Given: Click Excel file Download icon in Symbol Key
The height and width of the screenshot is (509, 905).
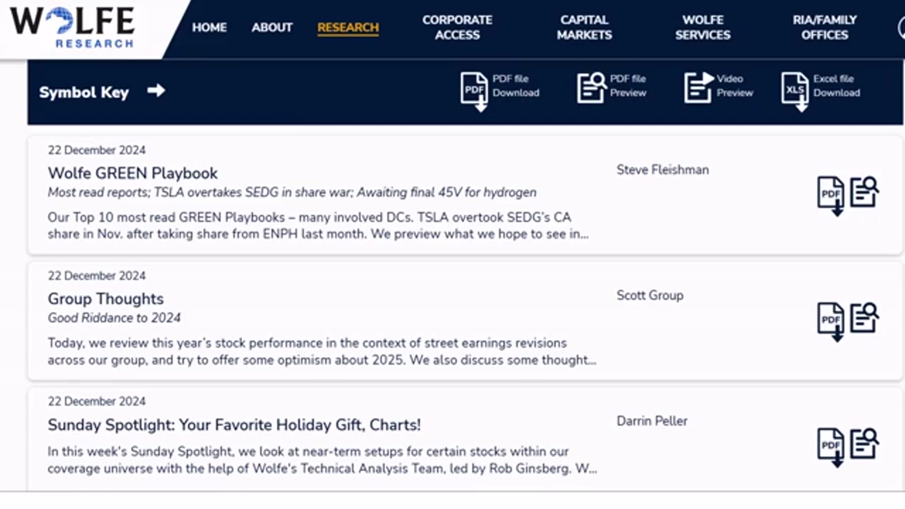Looking at the screenshot, I should 795,91.
